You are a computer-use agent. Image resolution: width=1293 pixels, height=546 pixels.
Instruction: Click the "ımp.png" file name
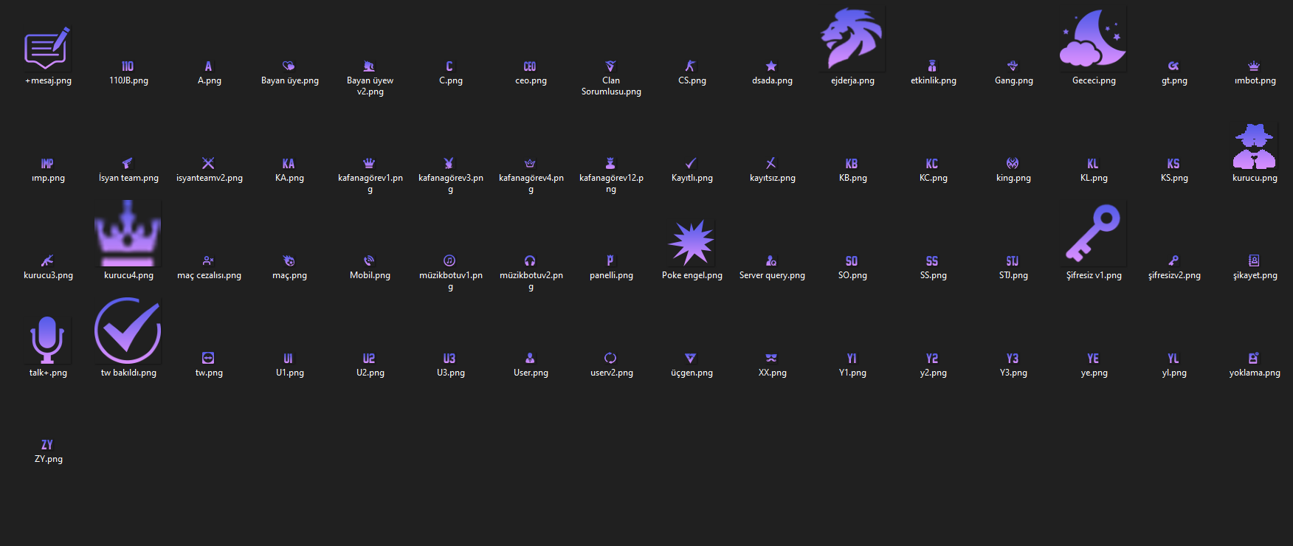[x=48, y=178]
